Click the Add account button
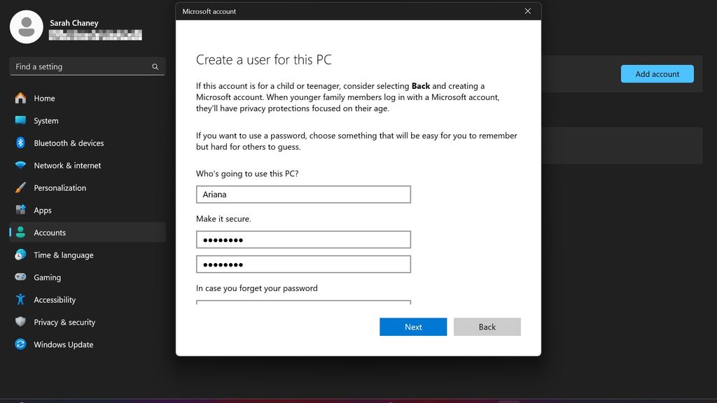Viewport: 717px width, 403px height. point(657,73)
